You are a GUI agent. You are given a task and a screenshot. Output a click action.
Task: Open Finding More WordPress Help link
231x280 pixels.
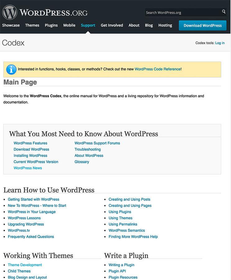point(133,237)
